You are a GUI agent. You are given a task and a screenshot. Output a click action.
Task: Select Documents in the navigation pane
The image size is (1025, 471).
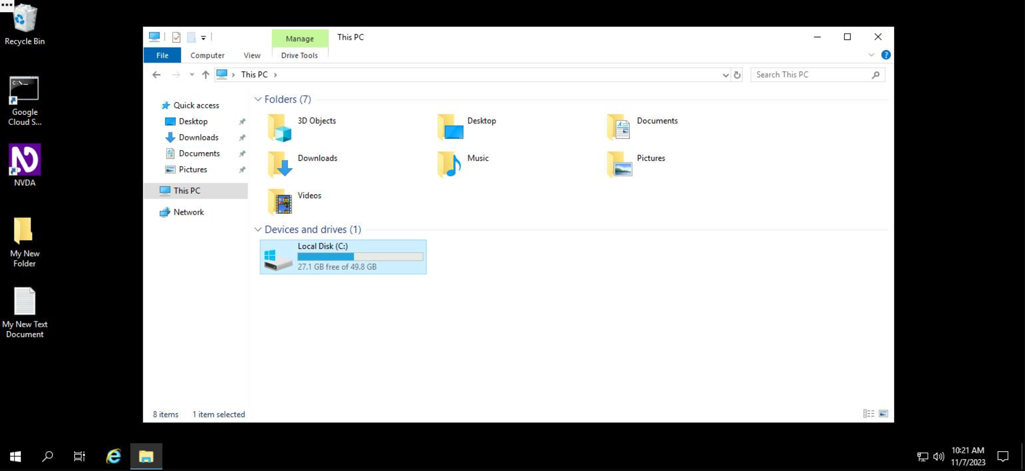199,153
